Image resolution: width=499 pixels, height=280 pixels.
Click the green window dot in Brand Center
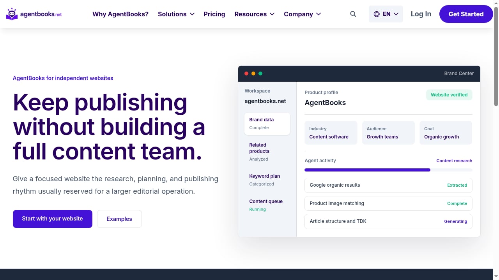pyautogui.click(x=260, y=73)
